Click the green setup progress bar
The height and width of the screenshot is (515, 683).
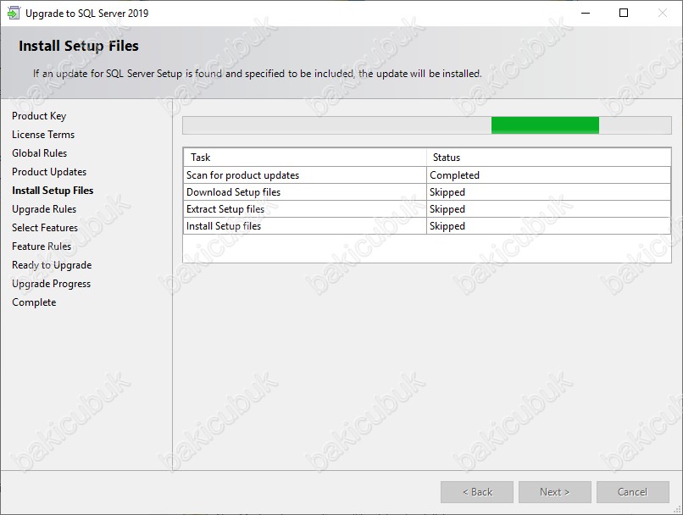[x=427, y=125]
